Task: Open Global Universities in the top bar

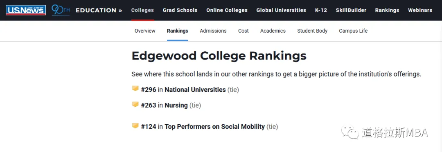Action: click(x=281, y=10)
